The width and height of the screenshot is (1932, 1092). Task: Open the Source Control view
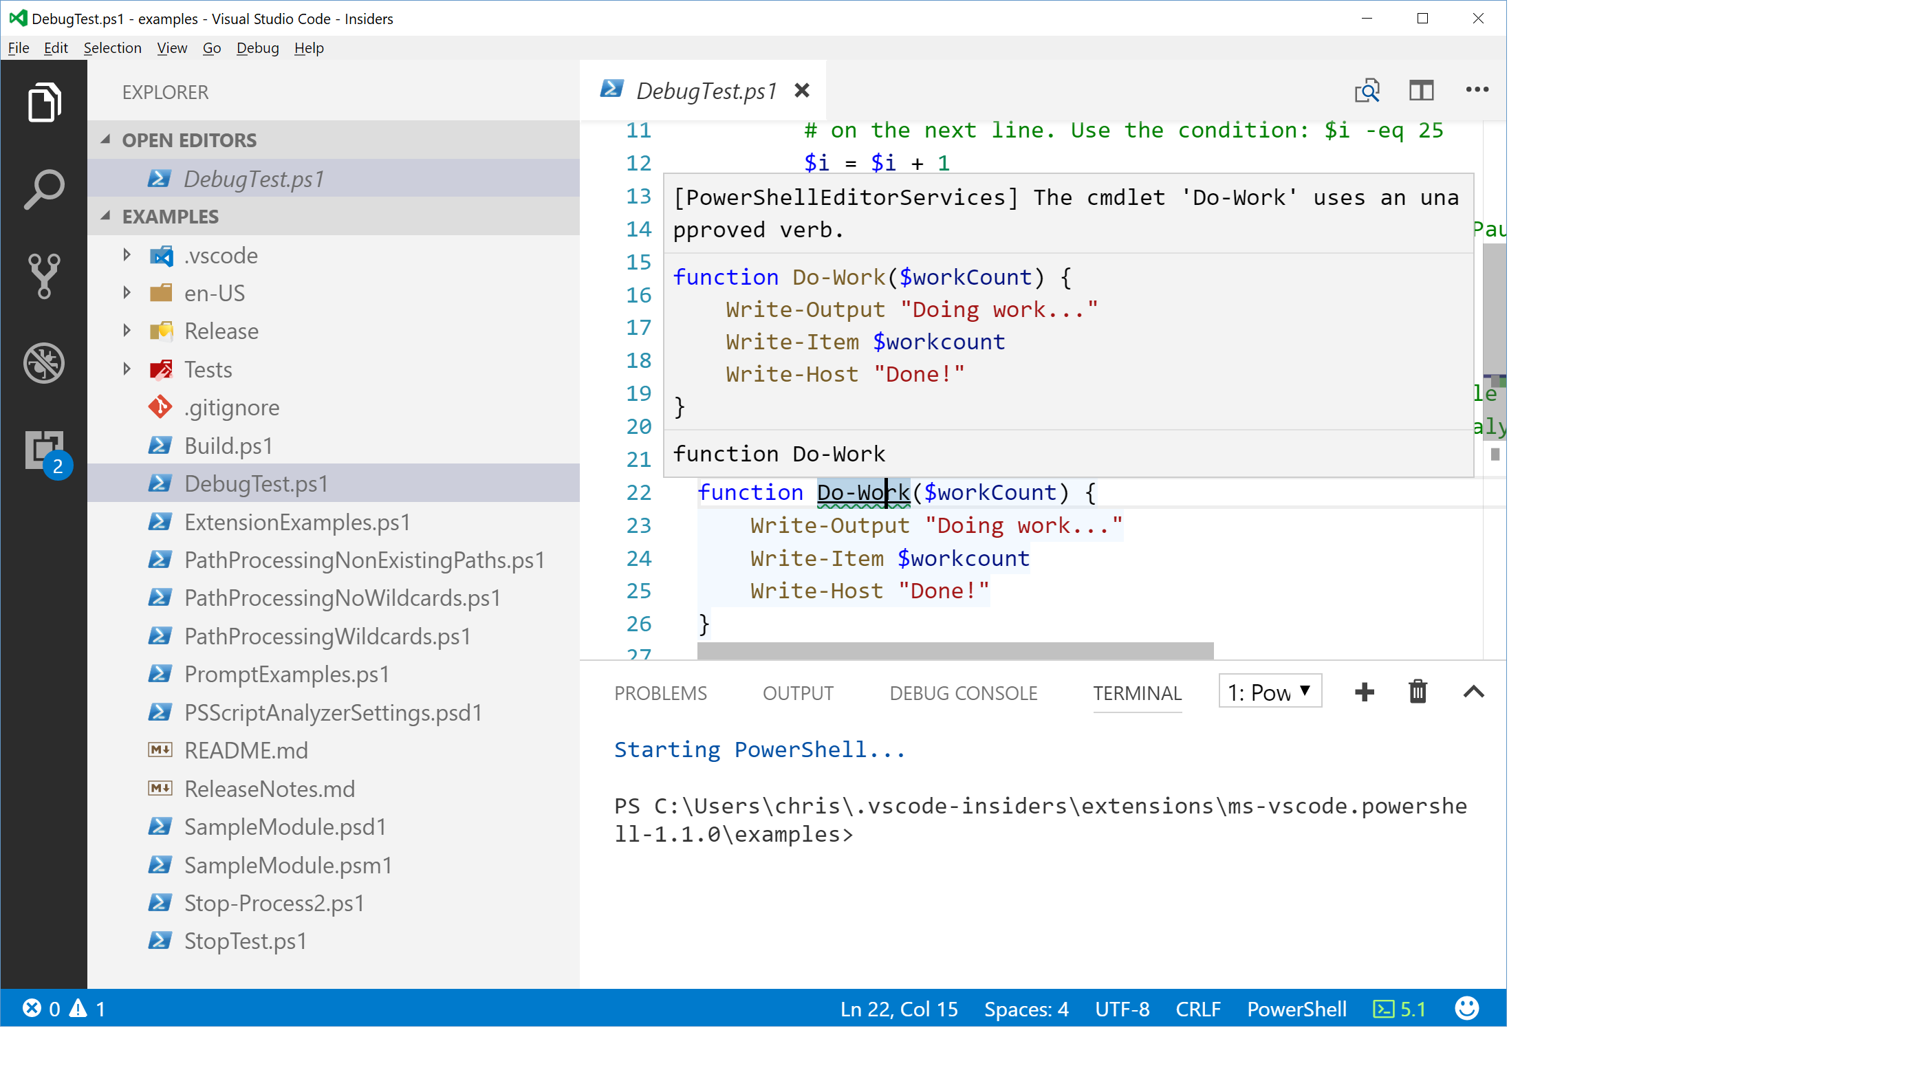[43, 275]
